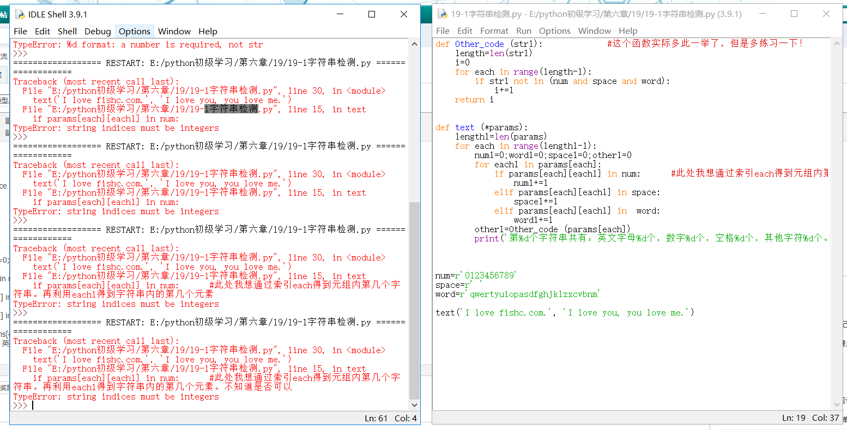The image size is (847, 430).
Task: Open Window menu in IDLE Shell window
Action: tap(174, 32)
